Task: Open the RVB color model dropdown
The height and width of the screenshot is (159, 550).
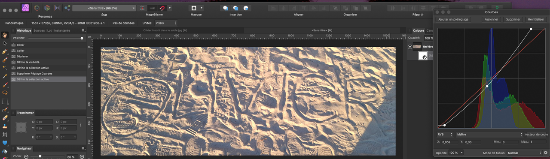Action: [445, 135]
